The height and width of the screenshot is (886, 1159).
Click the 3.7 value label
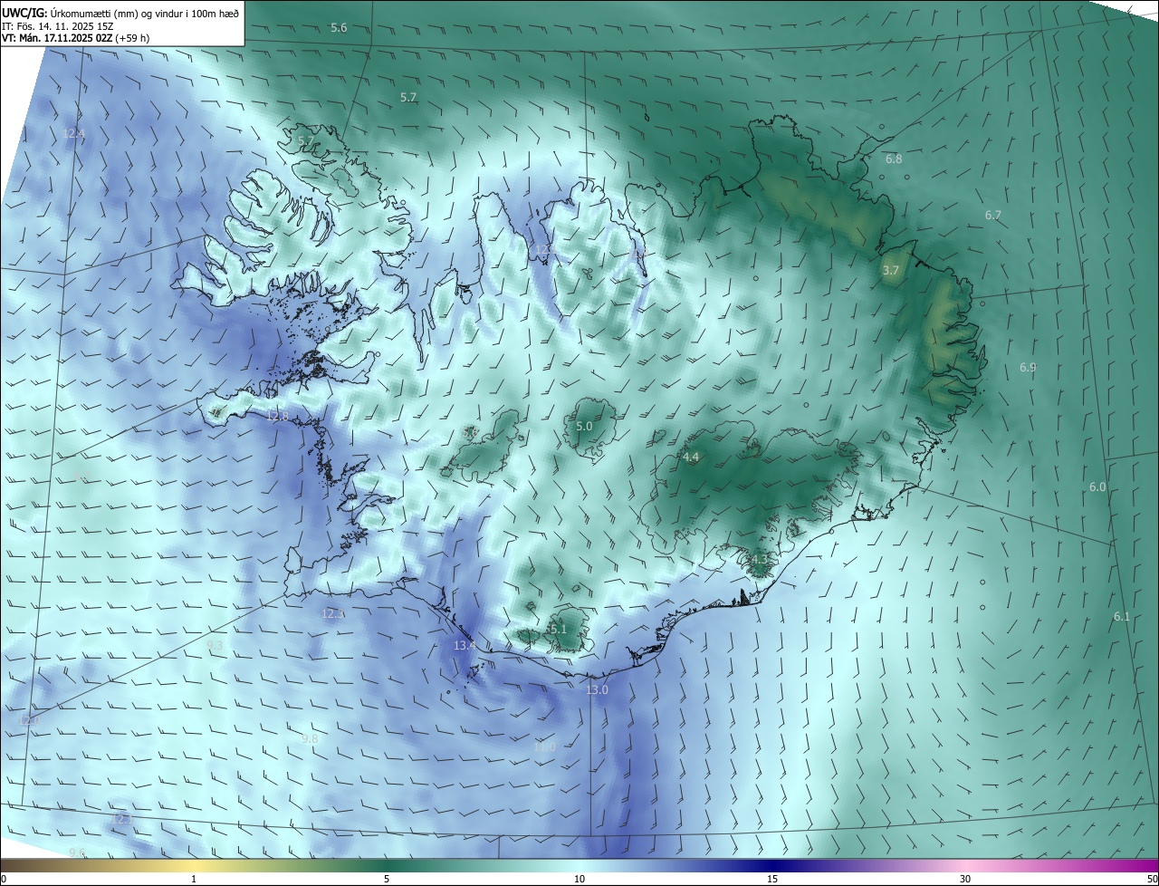coord(891,270)
